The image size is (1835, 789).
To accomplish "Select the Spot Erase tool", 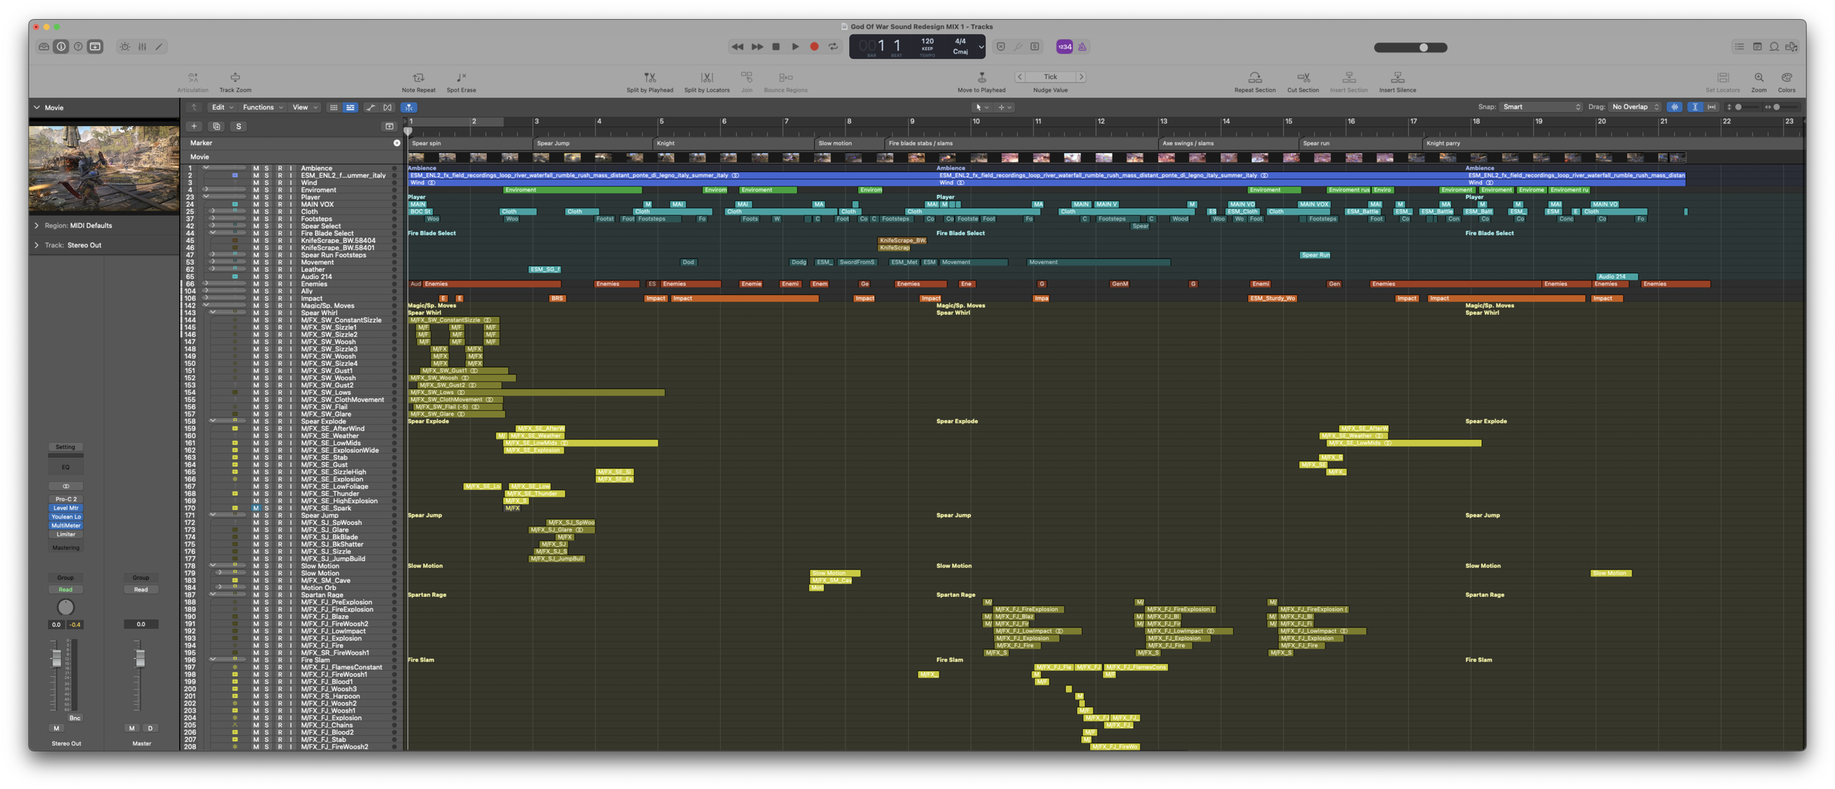I will (x=461, y=77).
